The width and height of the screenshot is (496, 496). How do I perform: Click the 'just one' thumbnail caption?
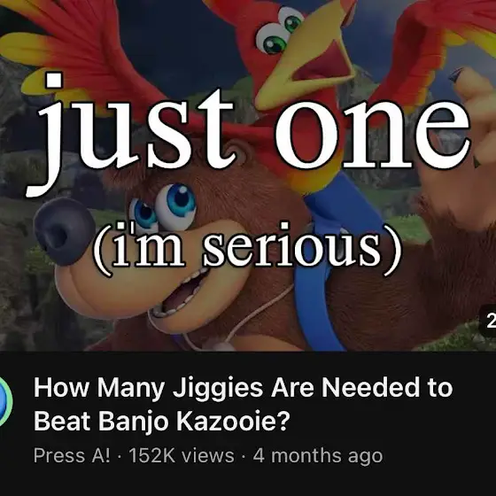250,133
